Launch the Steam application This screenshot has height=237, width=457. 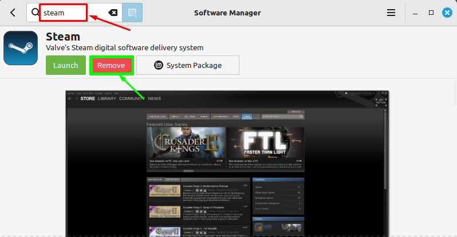click(66, 66)
